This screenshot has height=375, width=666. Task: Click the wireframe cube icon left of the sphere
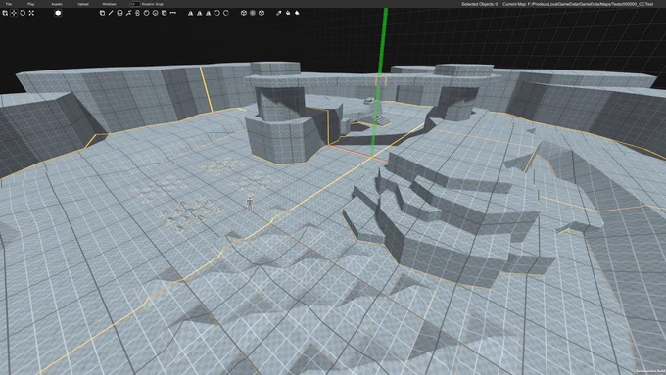tap(244, 13)
